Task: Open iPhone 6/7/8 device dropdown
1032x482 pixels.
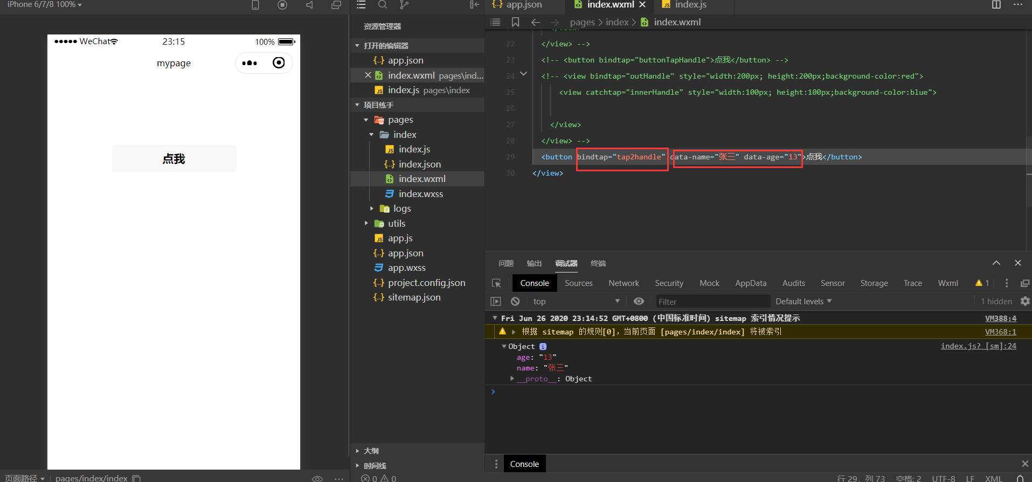Action: (x=44, y=4)
